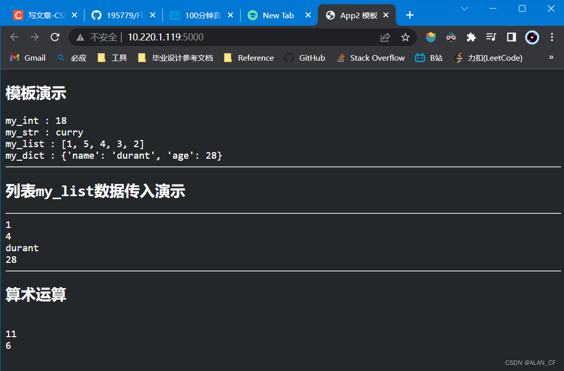Open Chrome's side panel icon
564x371 pixels.
511,37
